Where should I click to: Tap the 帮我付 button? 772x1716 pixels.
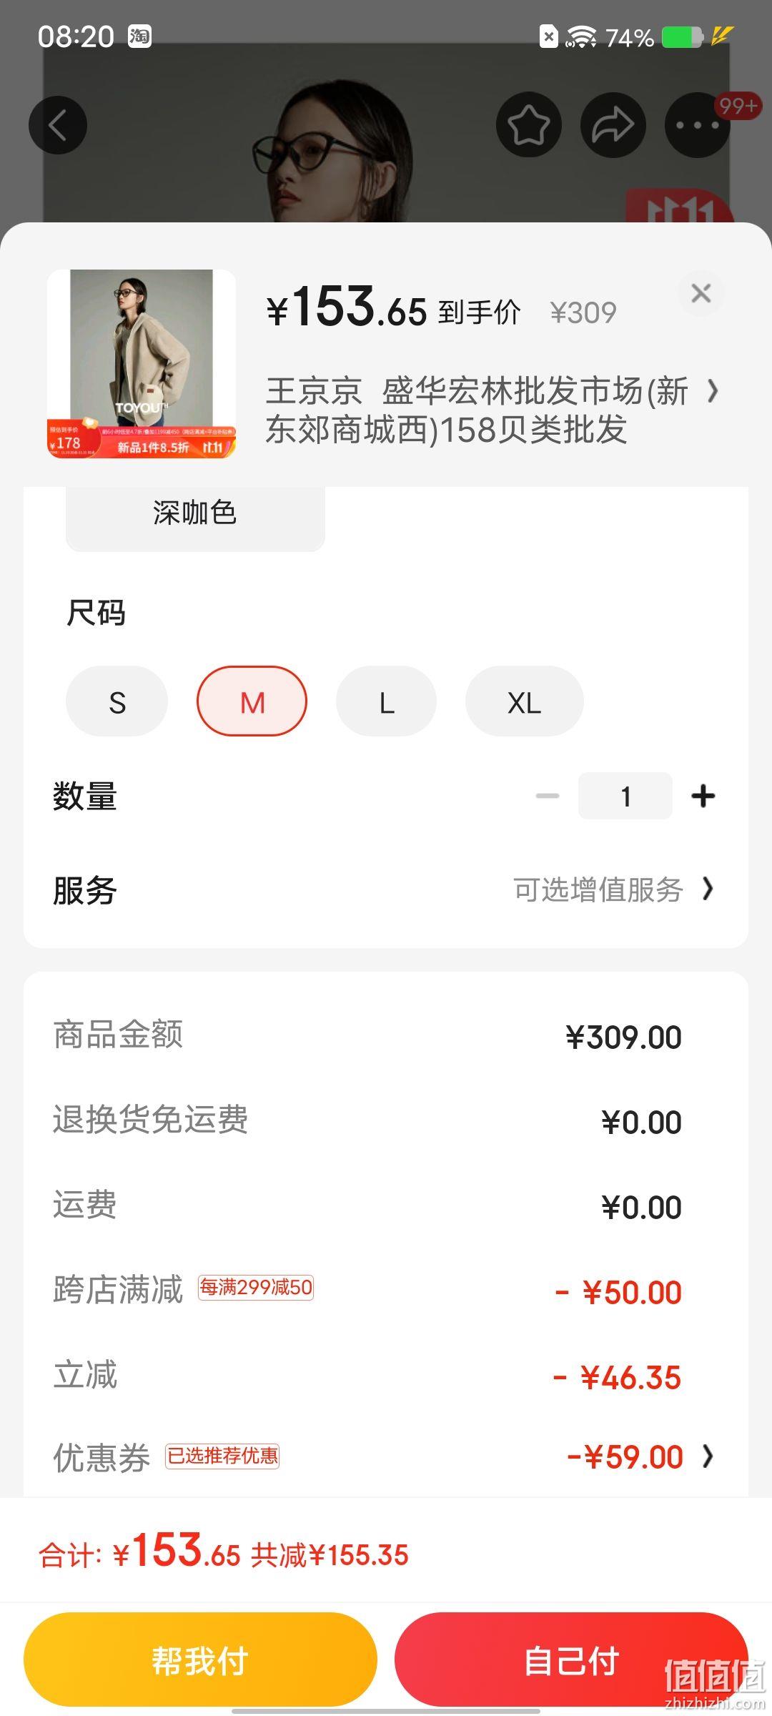200,1660
